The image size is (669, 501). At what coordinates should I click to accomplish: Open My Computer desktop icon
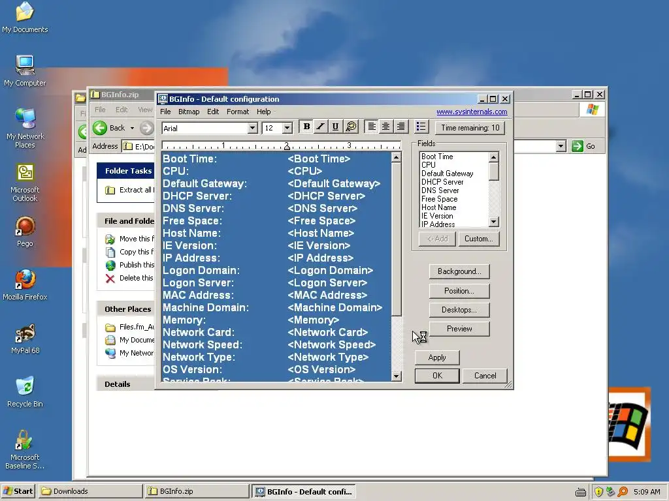(25, 70)
